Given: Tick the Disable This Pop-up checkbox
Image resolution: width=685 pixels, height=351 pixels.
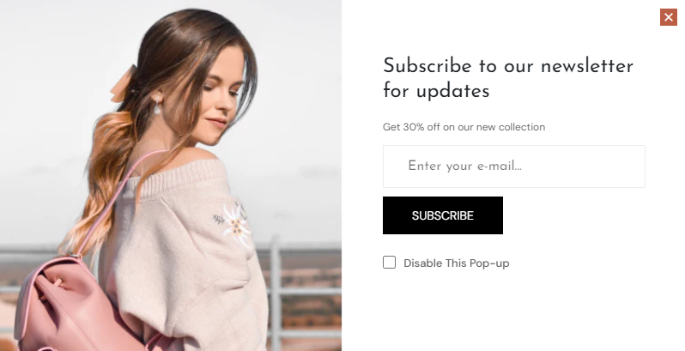Looking at the screenshot, I should click(x=389, y=263).
